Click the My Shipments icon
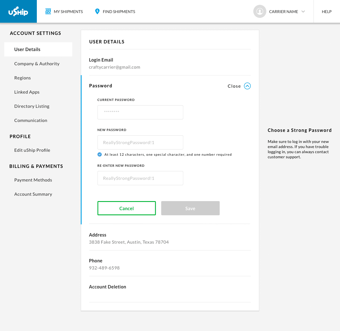The image size is (340, 331). click(x=48, y=11)
